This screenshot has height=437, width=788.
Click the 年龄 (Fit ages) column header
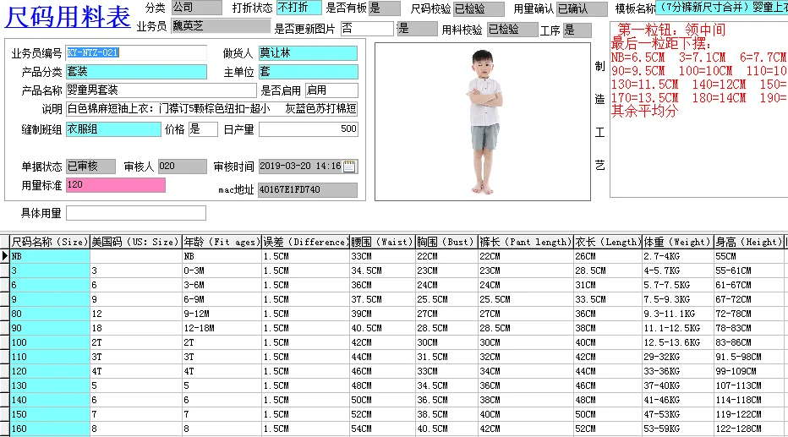pyautogui.click(x=222, y=242)
